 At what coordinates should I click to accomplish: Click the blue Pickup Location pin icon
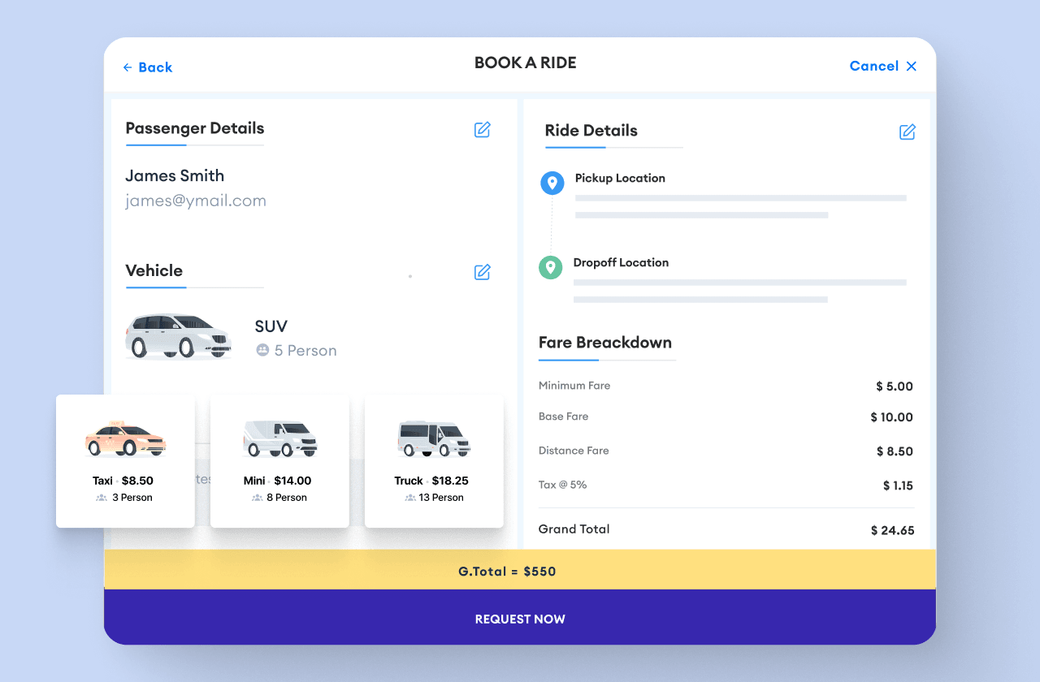[x=552, y=183]
